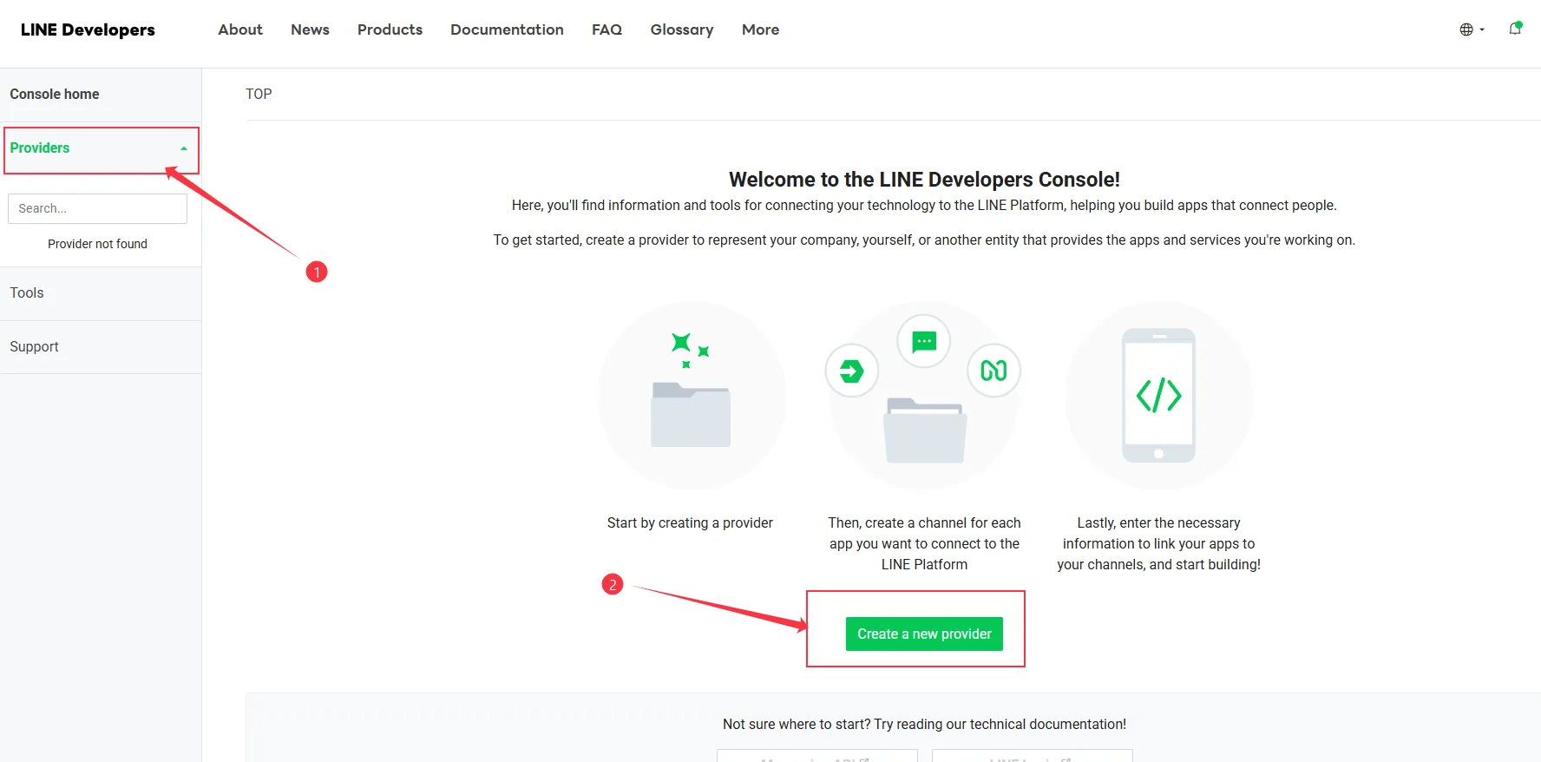Image resolution: width=1541 pixels, height=762 pixels.
Task: Open the FAQ page
Action: tap(607, 30)
